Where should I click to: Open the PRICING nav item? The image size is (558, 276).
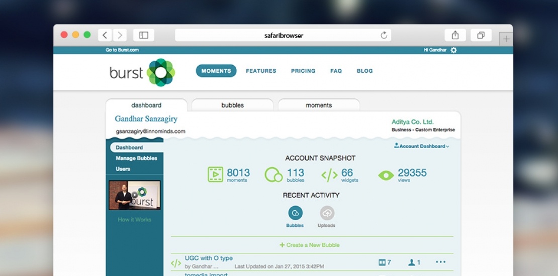point(303,71)
